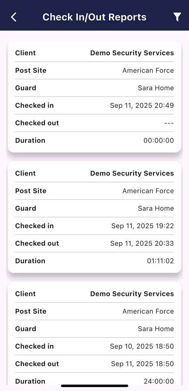Select the second card's American Force post site
The height and width of the screenshot is (391, 189).
coord(148,191)
